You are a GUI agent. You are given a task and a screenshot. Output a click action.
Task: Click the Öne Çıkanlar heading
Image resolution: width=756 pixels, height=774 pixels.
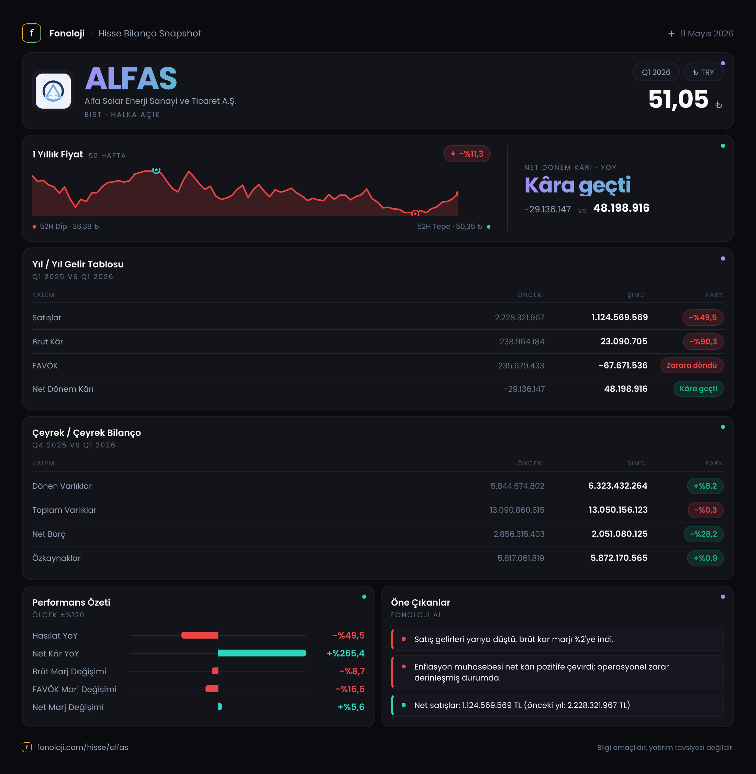tap(421, 602)
